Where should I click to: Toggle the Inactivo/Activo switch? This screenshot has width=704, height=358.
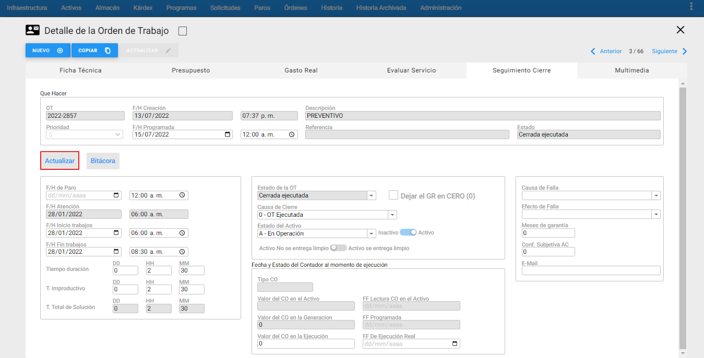click(408, 232)
